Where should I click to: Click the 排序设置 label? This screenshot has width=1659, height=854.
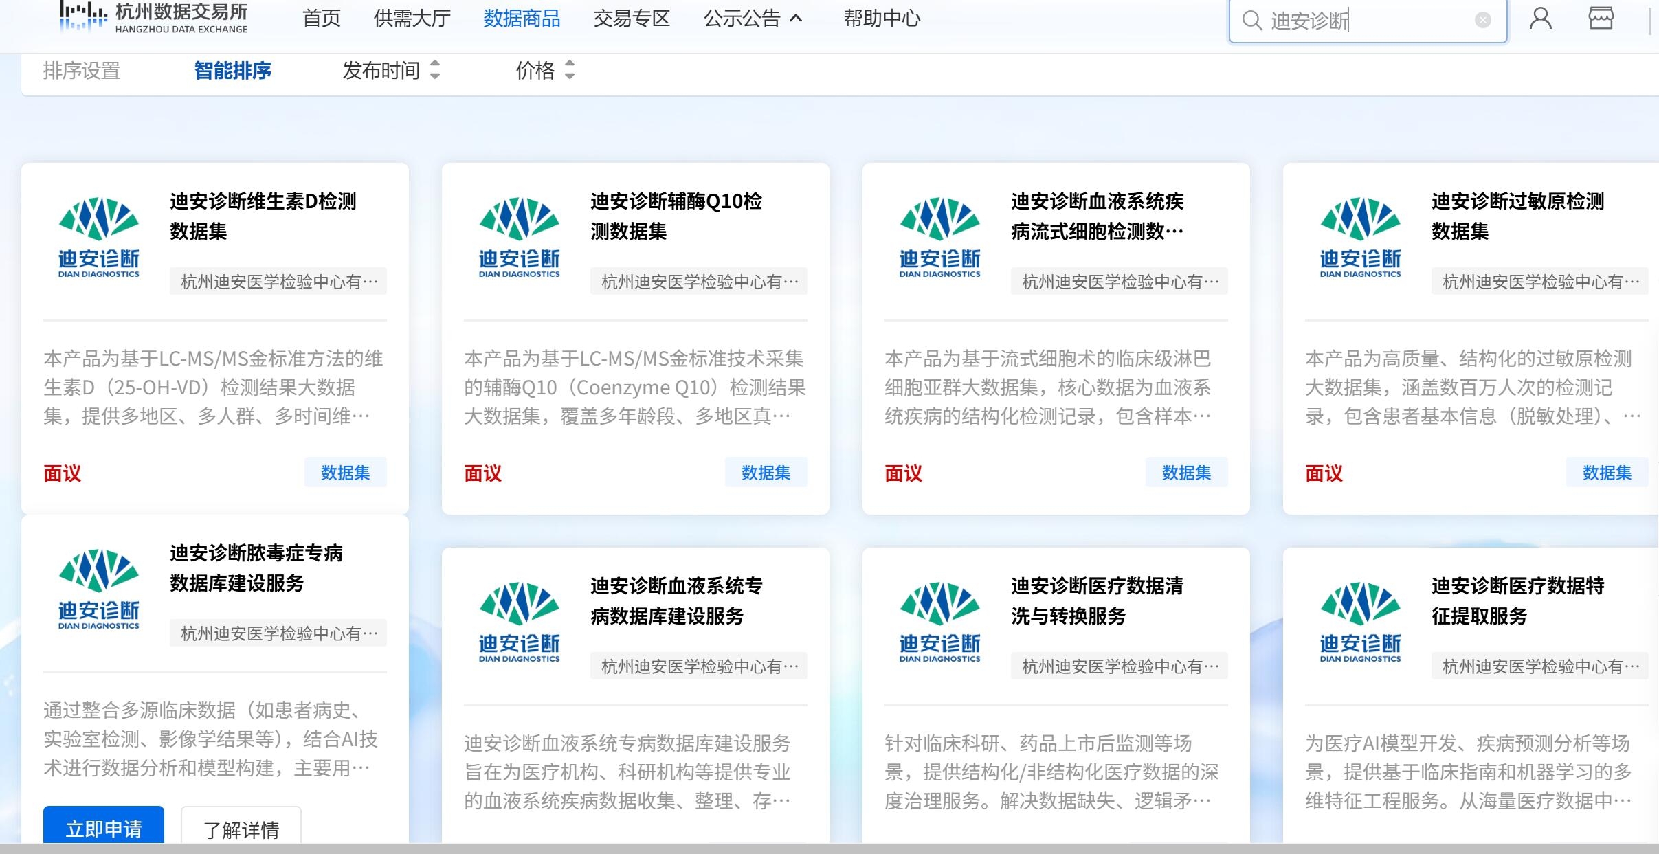click(82, 70)
